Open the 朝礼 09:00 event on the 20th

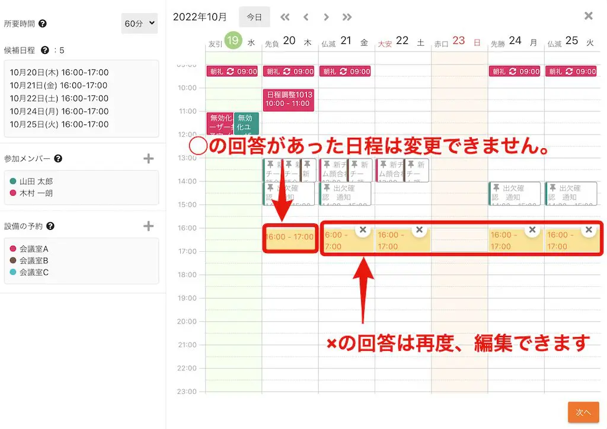tap(289, 71)
